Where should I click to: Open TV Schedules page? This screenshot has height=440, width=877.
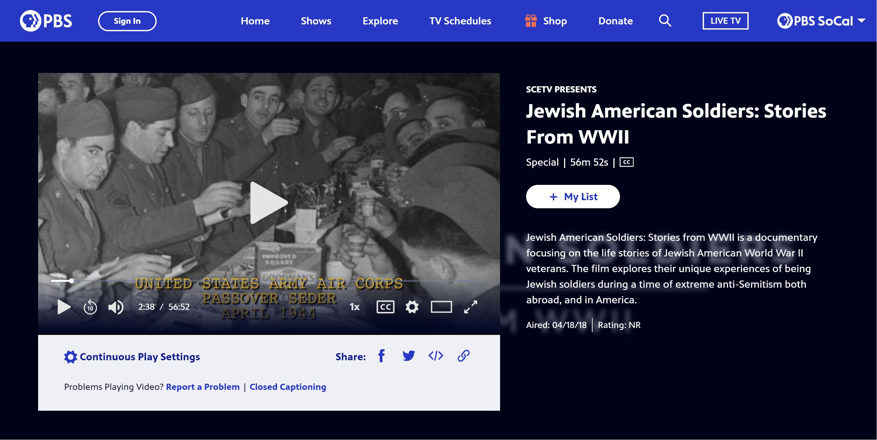[x=460, y=21]
